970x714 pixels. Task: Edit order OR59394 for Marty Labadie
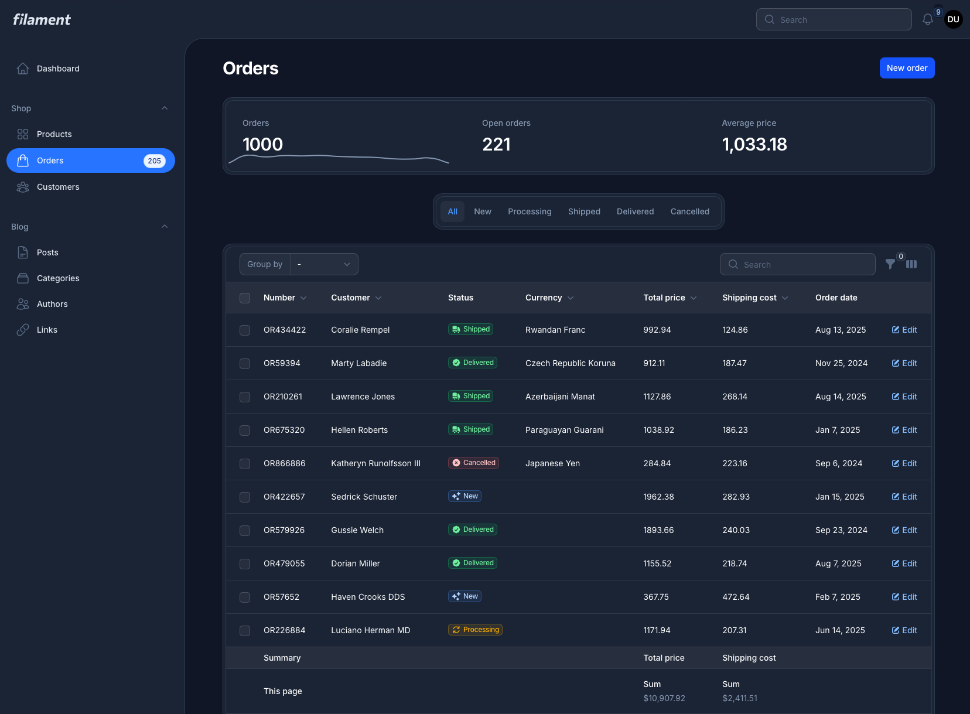click(x=904, y=363)
